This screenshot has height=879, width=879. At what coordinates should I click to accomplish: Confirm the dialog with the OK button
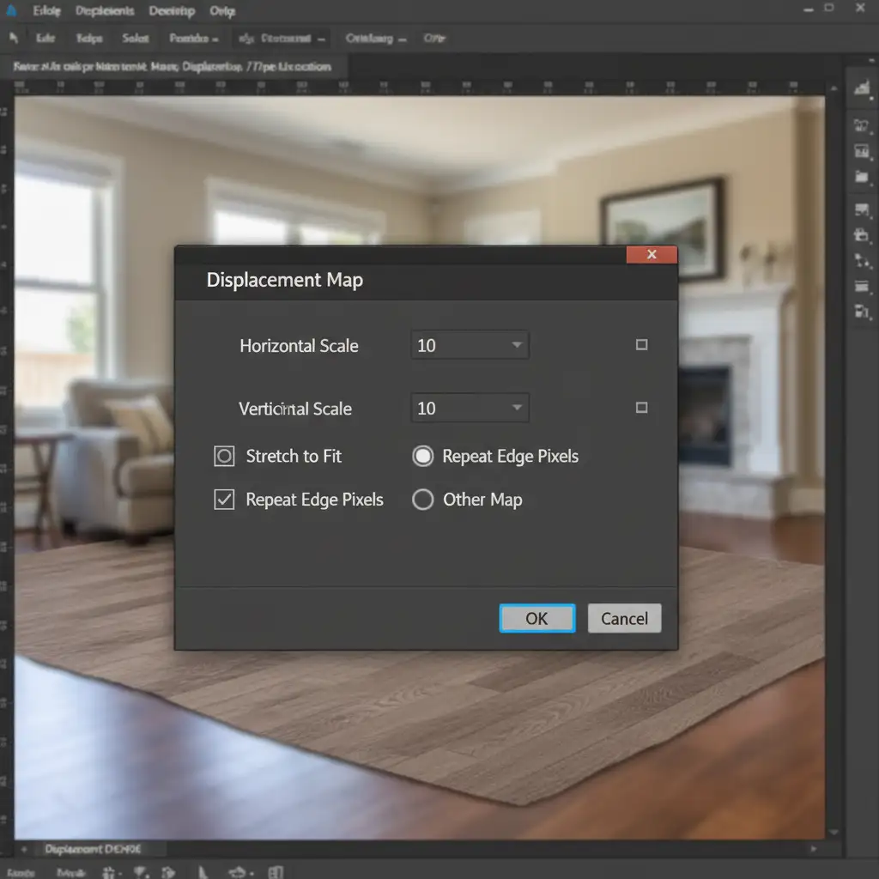(x=537, y=618)
